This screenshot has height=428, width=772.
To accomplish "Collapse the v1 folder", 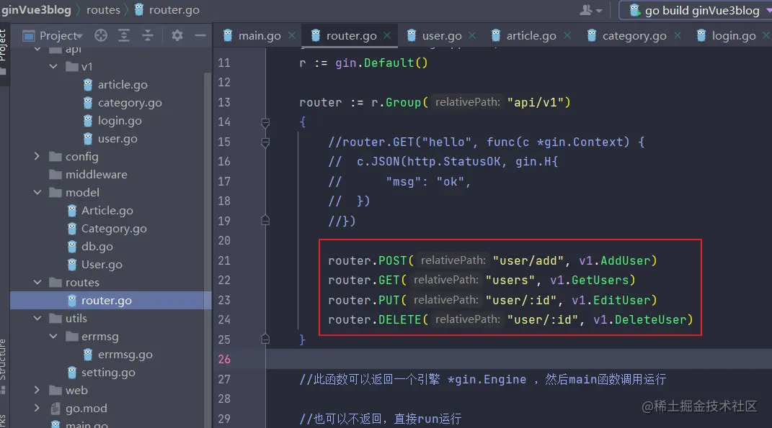I will pyautogui.click(x=53, y=66).
